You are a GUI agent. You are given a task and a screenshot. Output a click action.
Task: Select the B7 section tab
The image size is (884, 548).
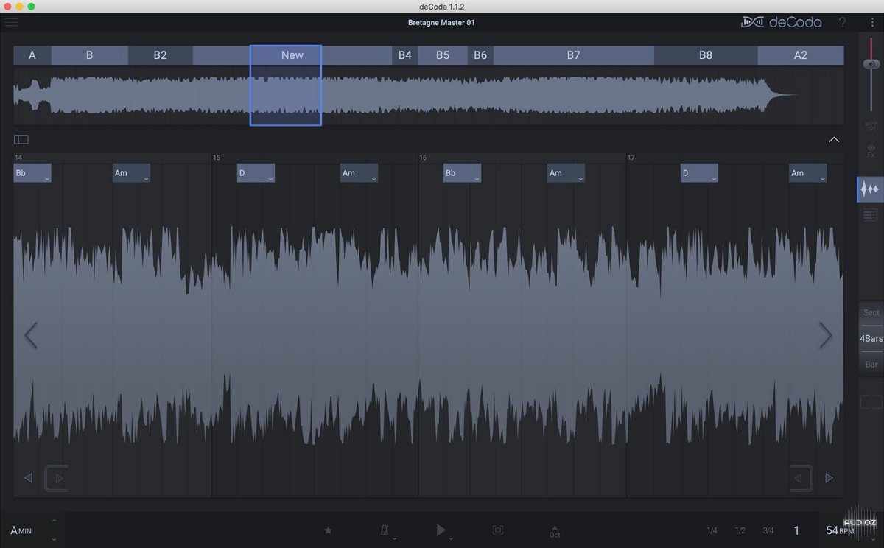pyautogui.click(x=573, y=55)
